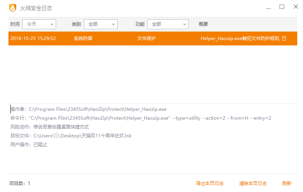Expand the 类别 filter dropdown

pos(100,24)
